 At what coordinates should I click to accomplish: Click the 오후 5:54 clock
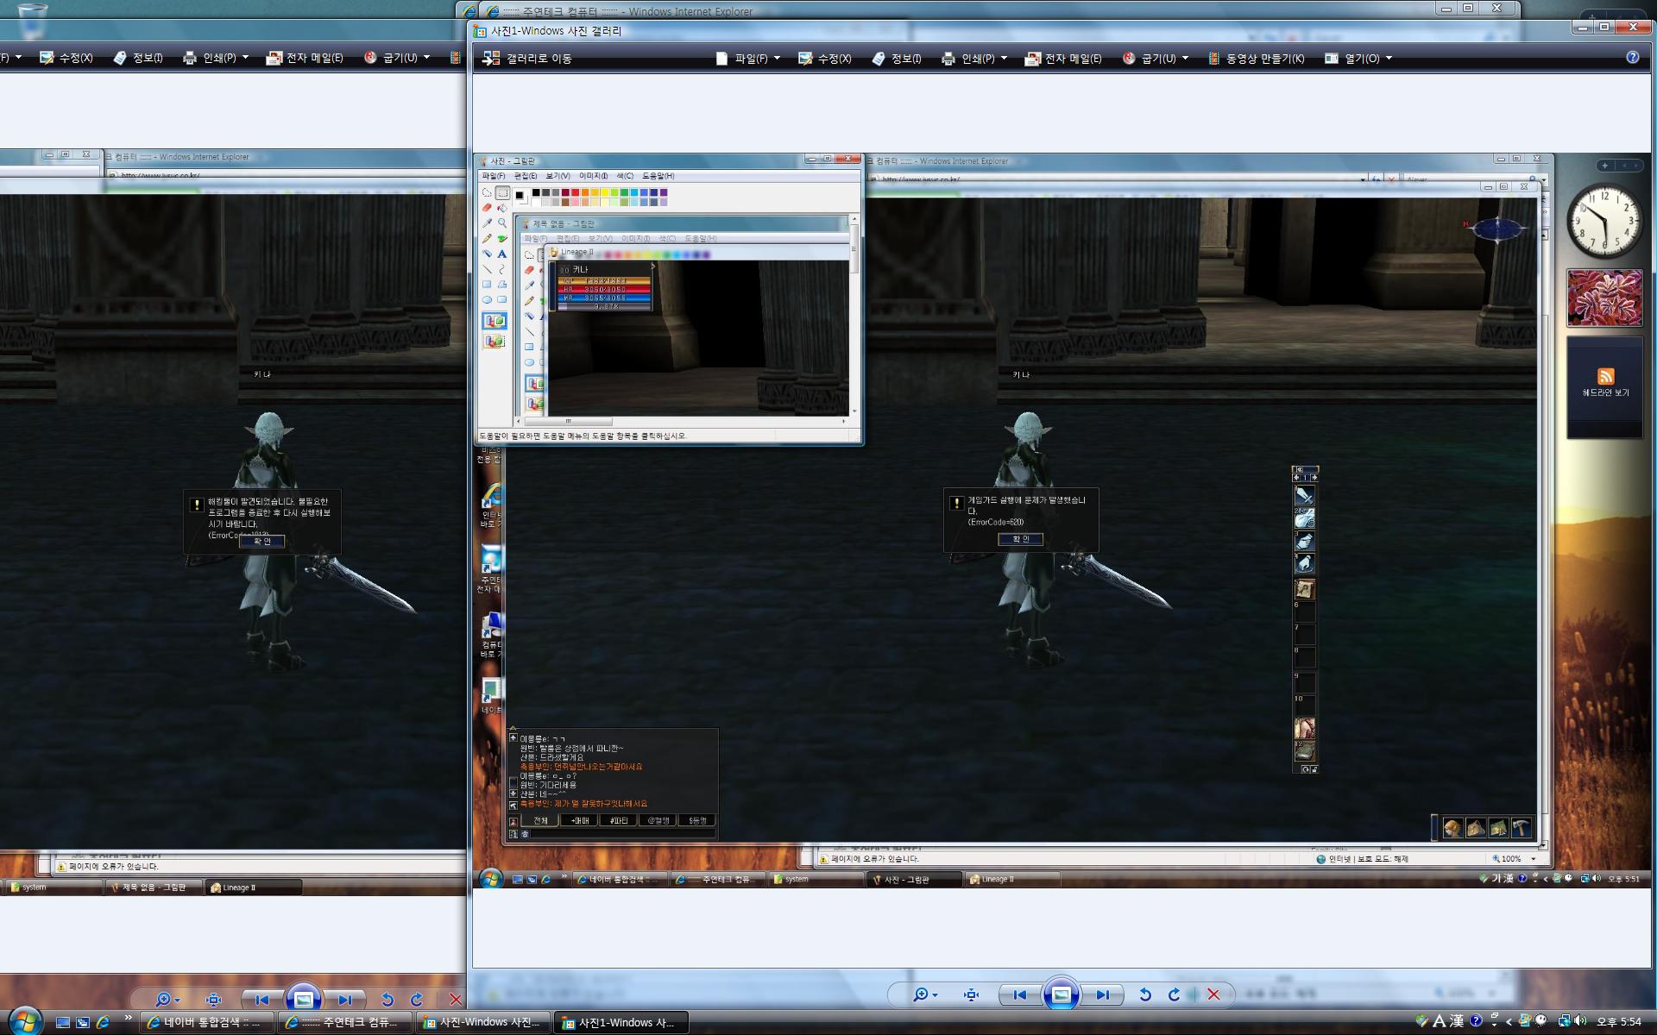1618,1022
